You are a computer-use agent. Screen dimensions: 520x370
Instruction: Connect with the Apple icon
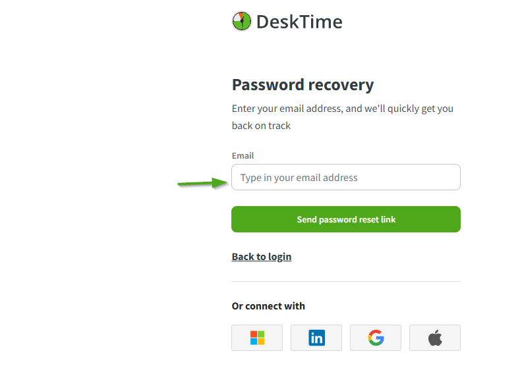click(x=435, y=338)
